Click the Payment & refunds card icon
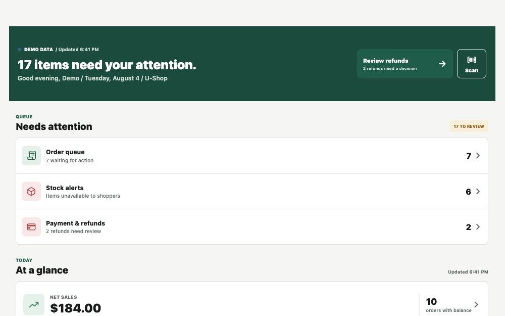This screenshot has width=505, height=316. click(x=31, y=227)
